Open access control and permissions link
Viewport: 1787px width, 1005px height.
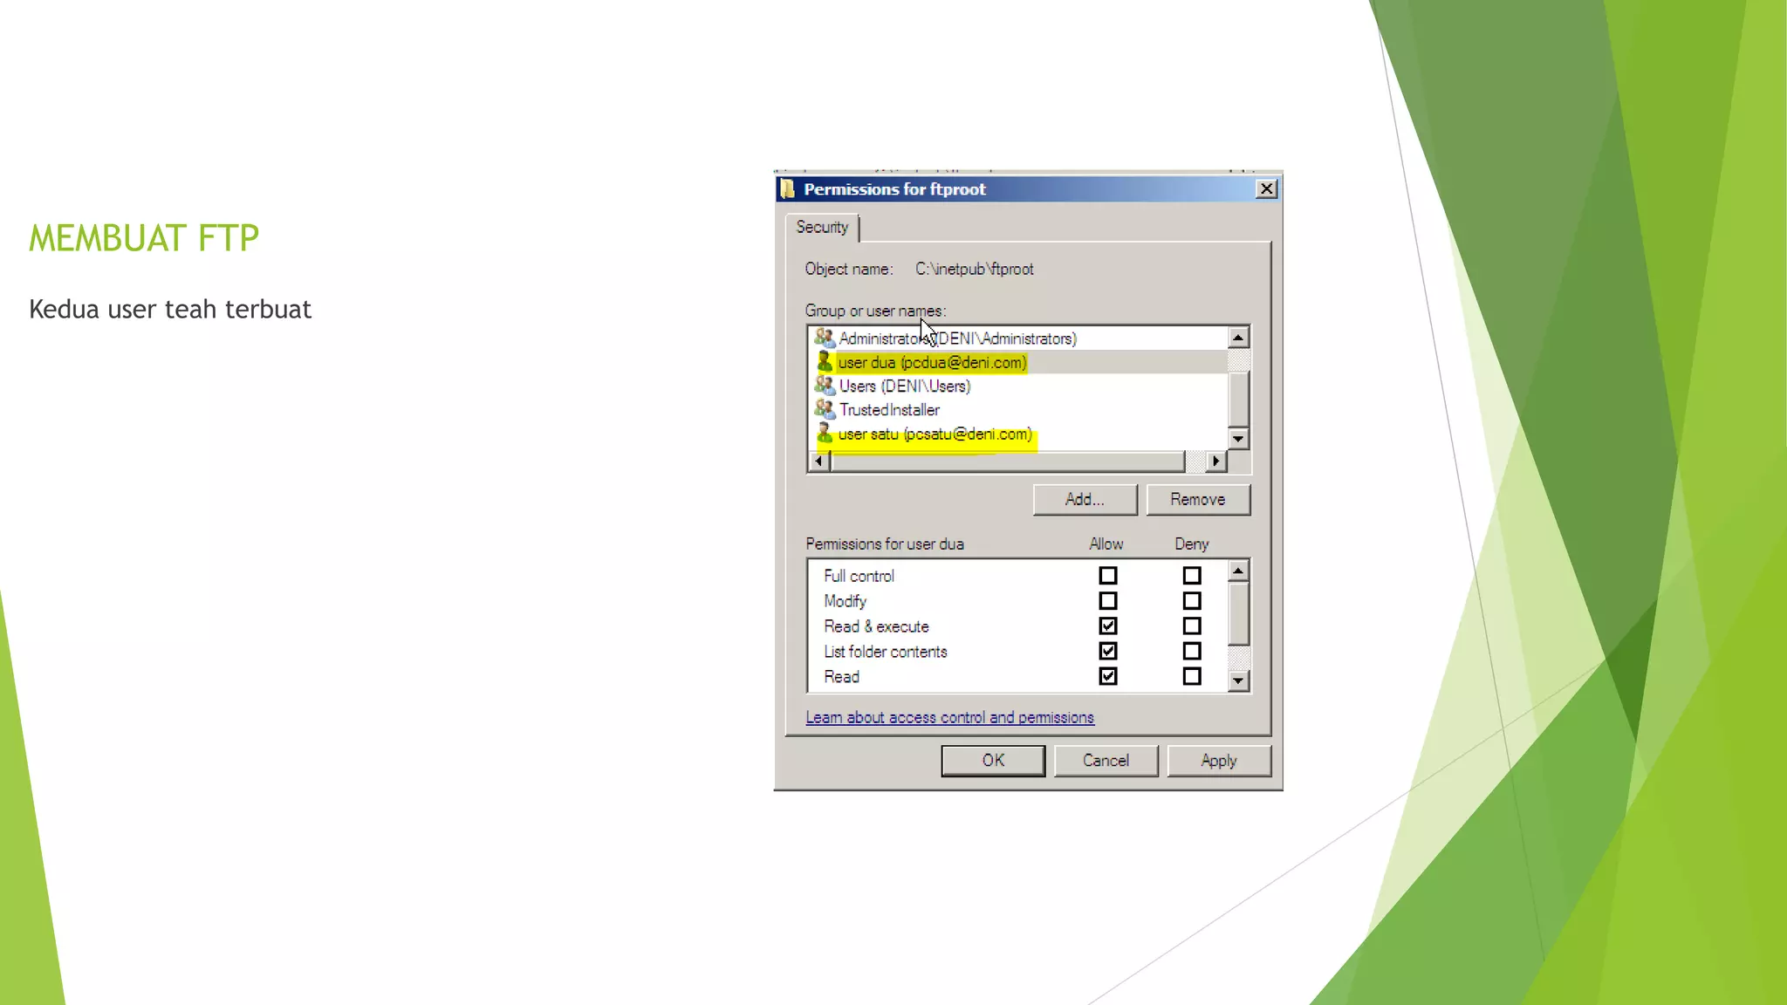[949, 718]
